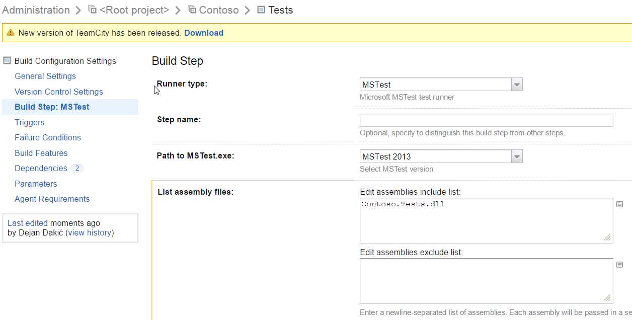632x320 pixels.
Task: Click the Tests build configuration icon in breadcrumb
Action: pos(261,9)
